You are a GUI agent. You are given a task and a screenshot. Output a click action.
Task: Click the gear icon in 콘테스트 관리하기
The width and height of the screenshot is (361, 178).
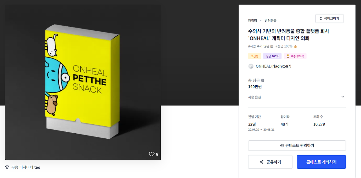[282, 146]
